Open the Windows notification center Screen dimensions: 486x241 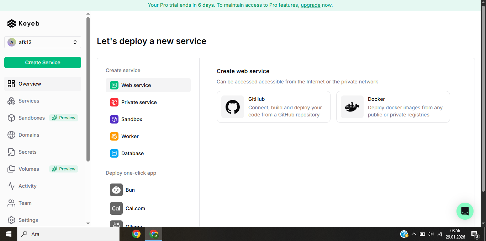(475, 234)
